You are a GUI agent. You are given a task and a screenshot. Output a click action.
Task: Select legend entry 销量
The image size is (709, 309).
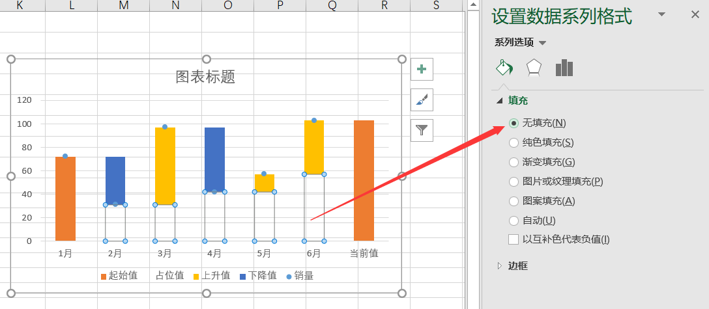[x=300, y=276]
